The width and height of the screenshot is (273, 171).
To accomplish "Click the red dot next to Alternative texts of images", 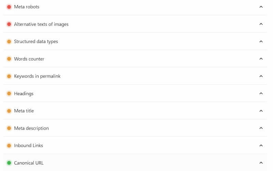I will click(x=9, y=24).
